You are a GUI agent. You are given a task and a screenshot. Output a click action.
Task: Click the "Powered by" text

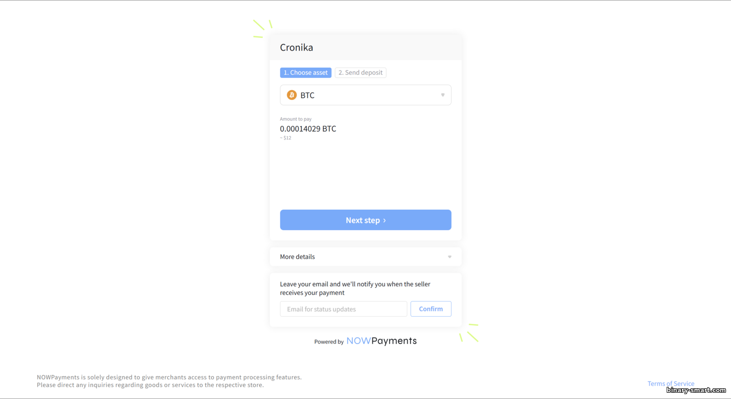click(329, 342)
